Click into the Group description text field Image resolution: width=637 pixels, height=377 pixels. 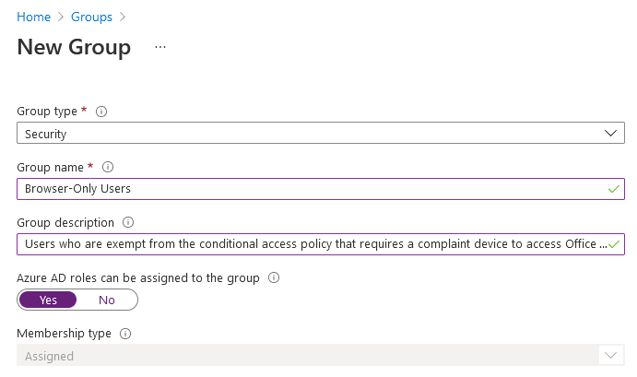(321, 244)
